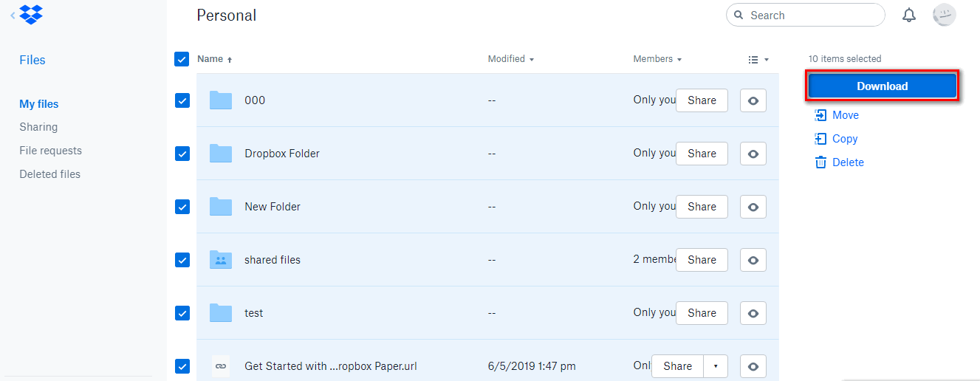
Task: Click the Get Started link file icon
Action: tap(220, 366)
